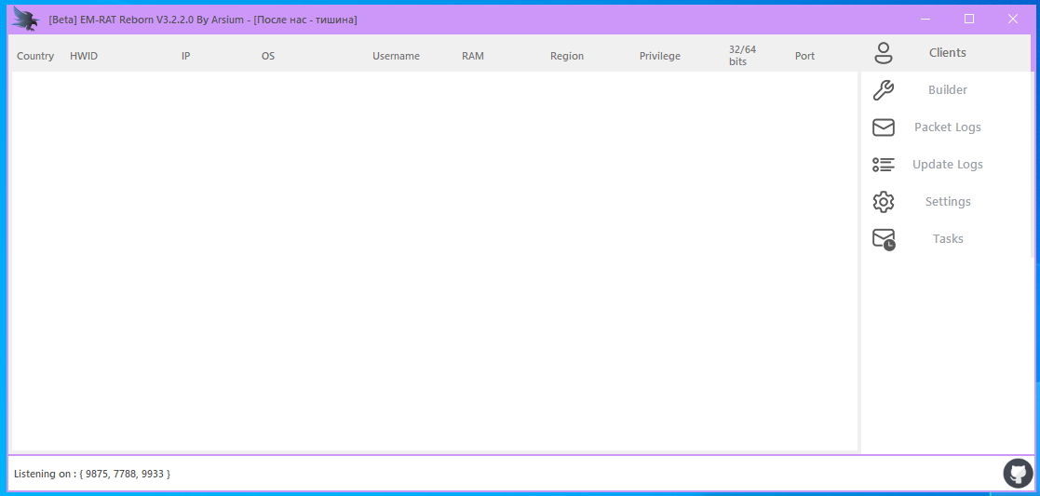Viewport: 1040px width, 496px height.
Task: Click the Region column header
Action: 567,56
